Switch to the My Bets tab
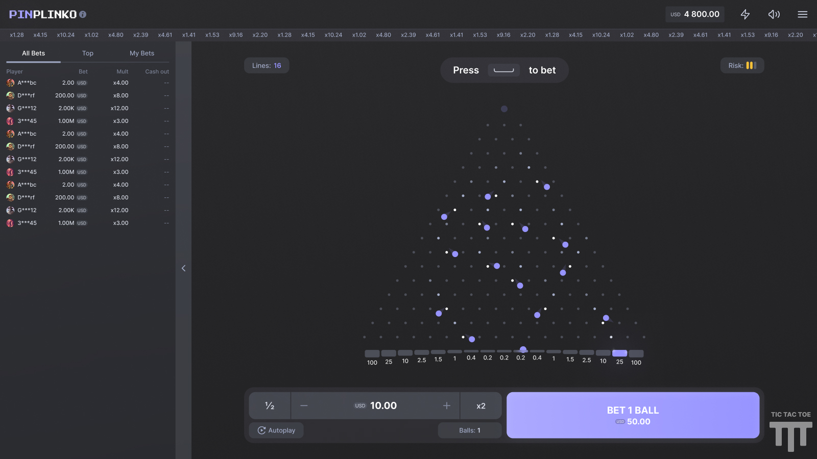The height and width of the screenshot is (459, 817). (142, 53)
